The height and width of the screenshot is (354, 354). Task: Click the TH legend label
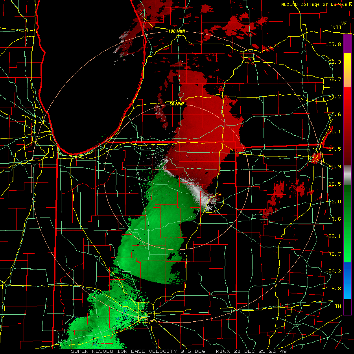click(338, 306)
